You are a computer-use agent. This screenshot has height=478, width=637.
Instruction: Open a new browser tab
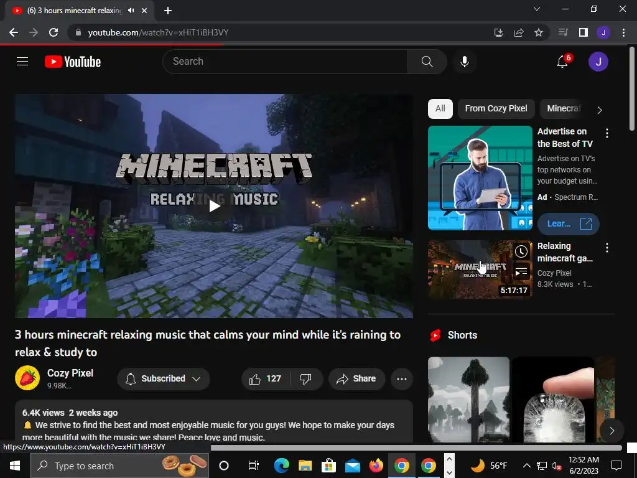coord(168,11)
